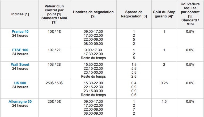Open the Wall Street index link
The height and width of the screenshot is (117, 204).
(x=20, y=64)
